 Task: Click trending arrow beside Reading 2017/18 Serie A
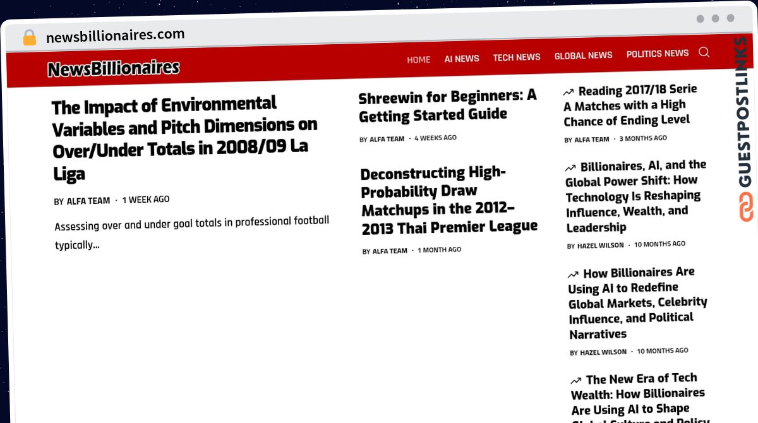568,92
